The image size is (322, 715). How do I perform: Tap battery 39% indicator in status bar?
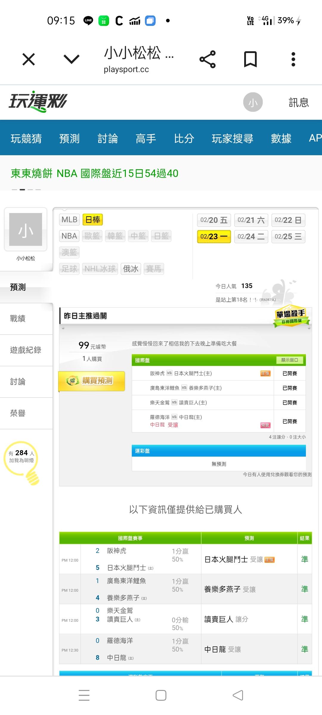point(289,20)
